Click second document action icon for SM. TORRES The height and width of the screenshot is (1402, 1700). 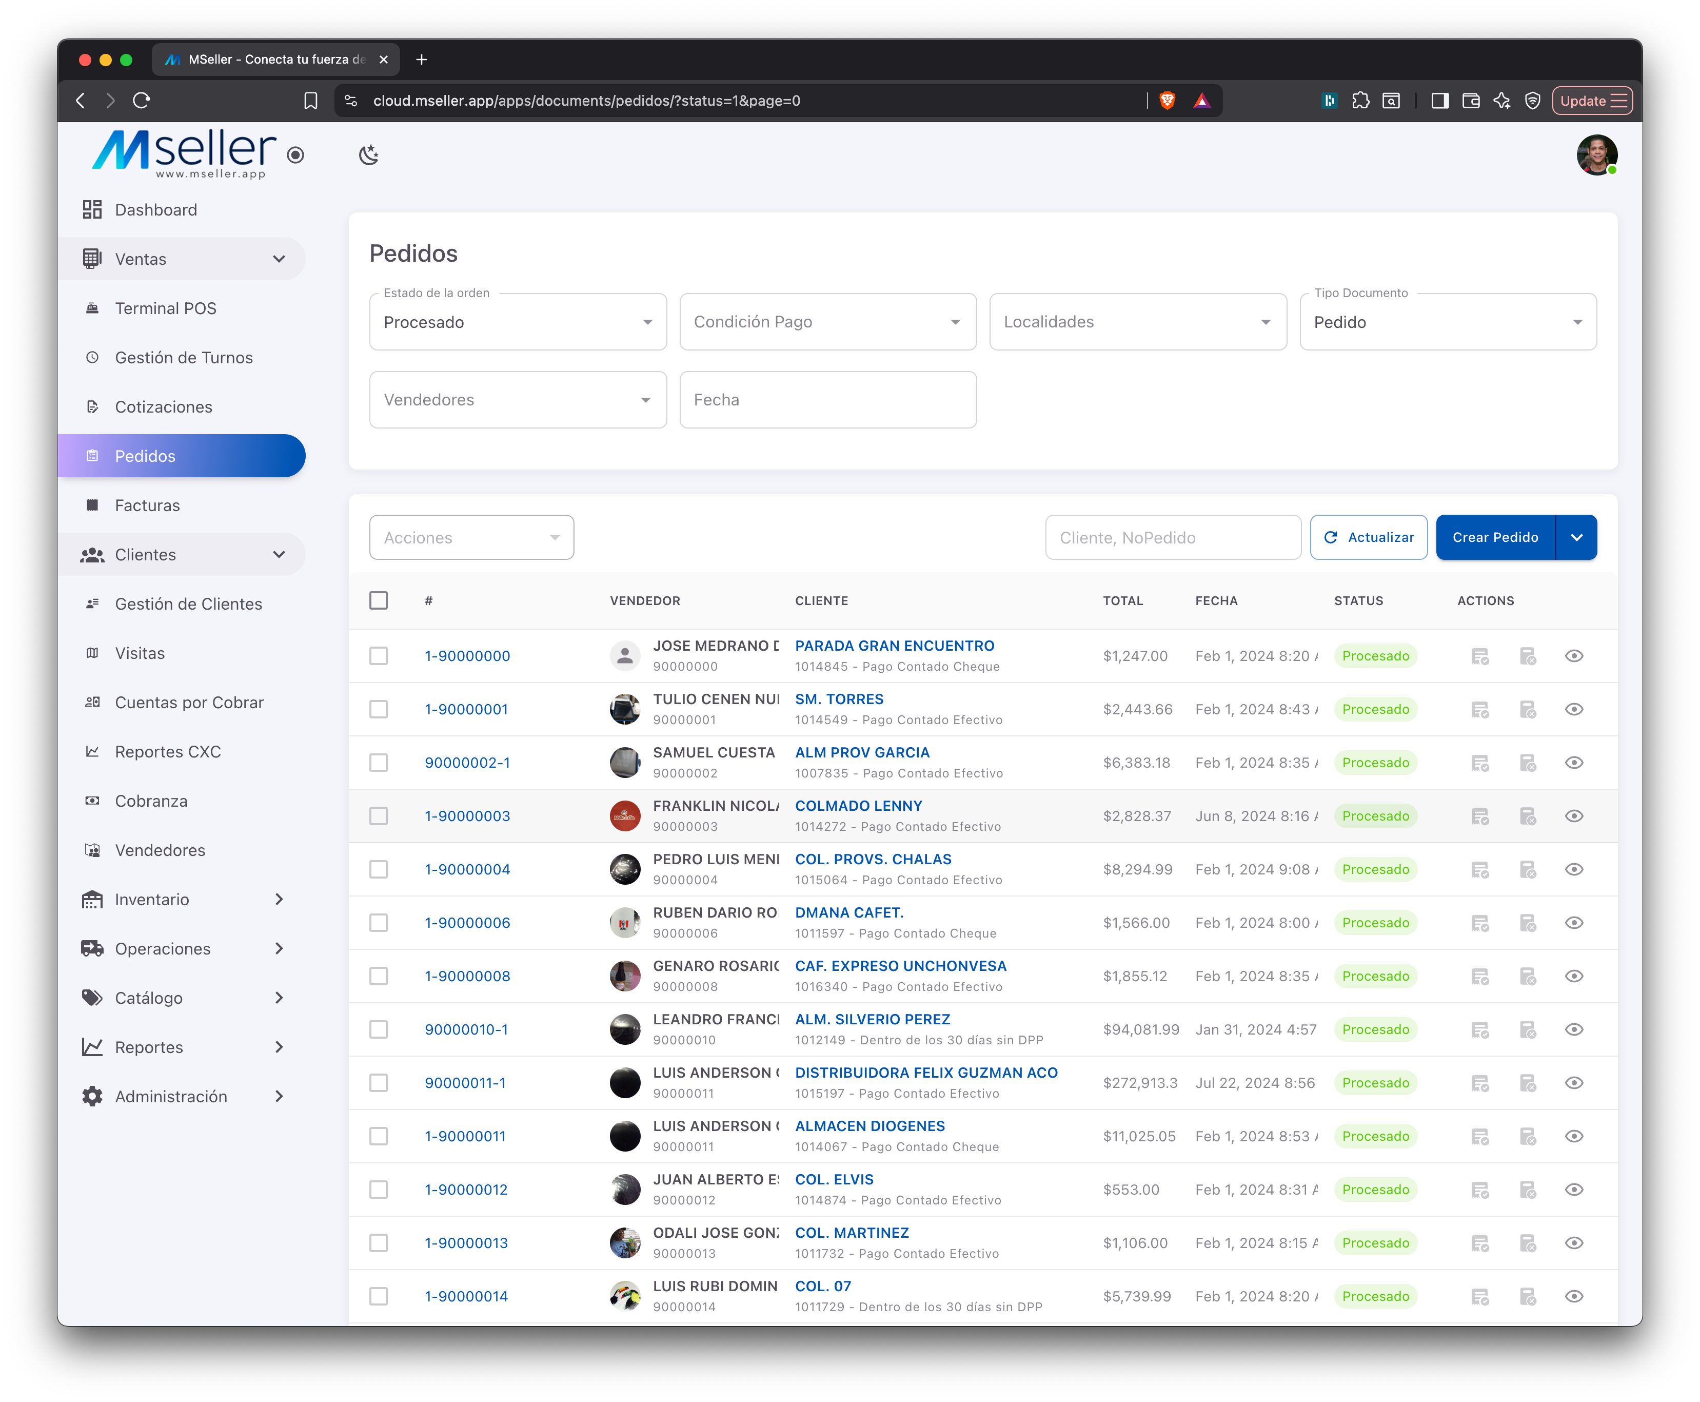point(1527,709)
